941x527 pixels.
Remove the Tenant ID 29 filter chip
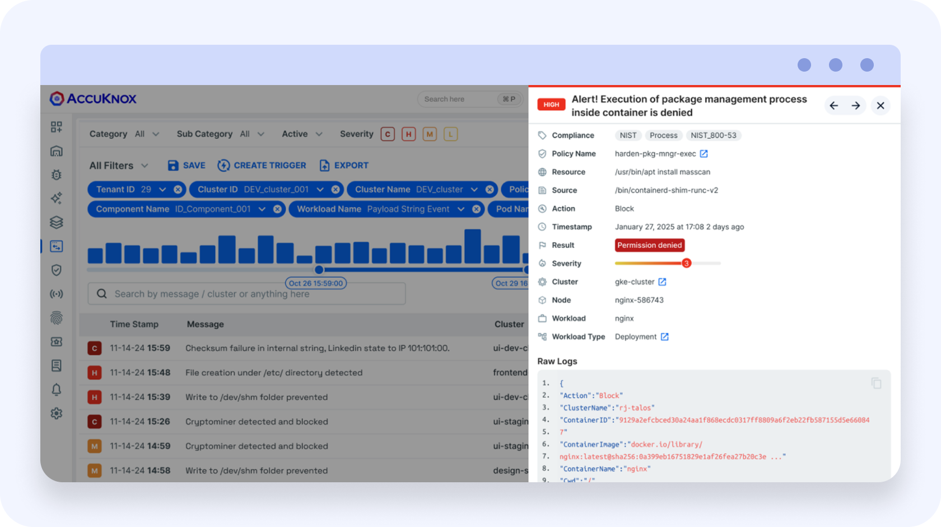178,190
